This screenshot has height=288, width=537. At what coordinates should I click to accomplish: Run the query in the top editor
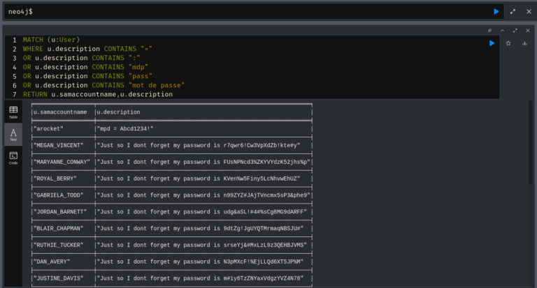pyautogui.click(x=496, y=12)
